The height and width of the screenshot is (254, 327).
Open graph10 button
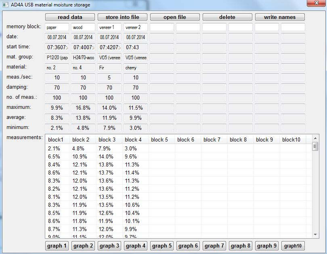click(293, 246)
